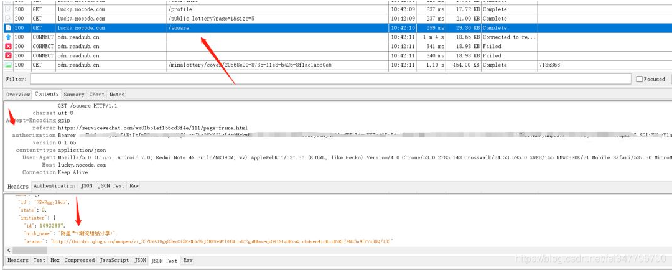Image resolution: width=672 pixels, height=270 pixels.
Task: Switch to the response JSON tab at bottom
Action: 140,260
